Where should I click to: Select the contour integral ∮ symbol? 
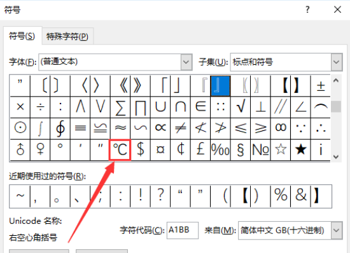60,128
